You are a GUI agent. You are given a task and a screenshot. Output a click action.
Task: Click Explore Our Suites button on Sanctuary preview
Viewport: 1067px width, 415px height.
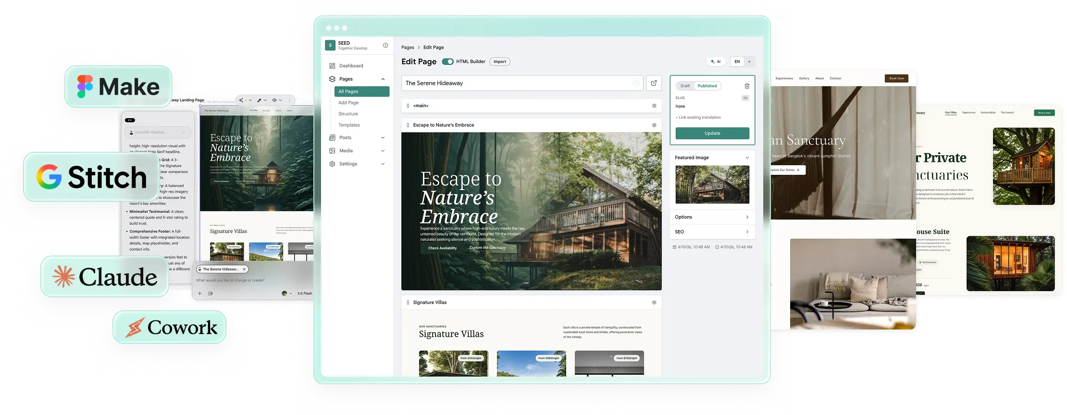click(x=787, y=170)
